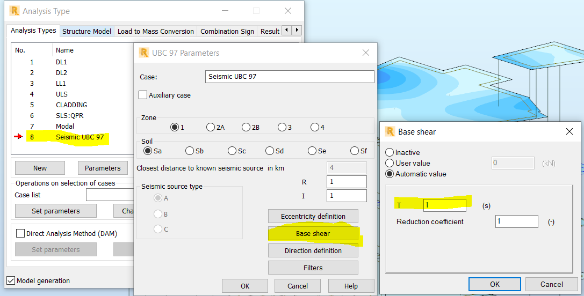Viewport: 584px width, 296px height.
Task: Open the Structure Model tab
Action: pos(87,31)
